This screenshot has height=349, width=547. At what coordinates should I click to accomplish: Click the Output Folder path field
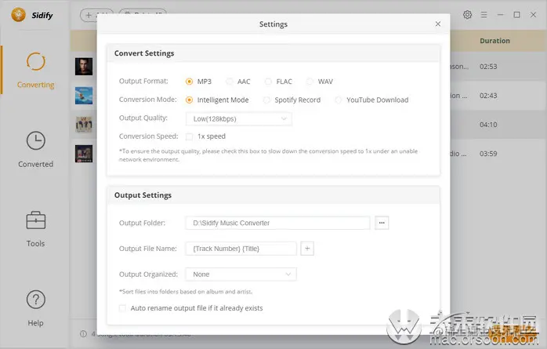pos(277,223)
